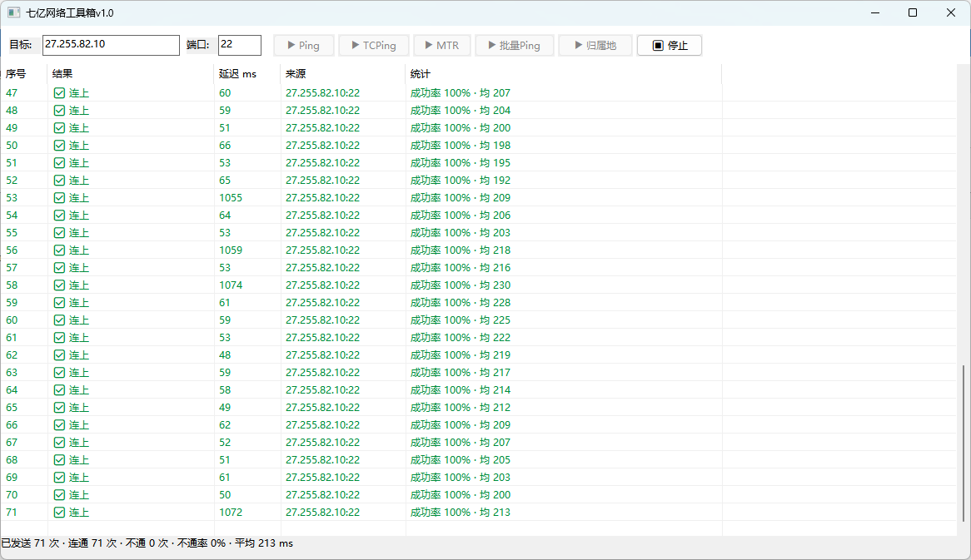Select the 1072 latency value in row 71
Image resolution: width=971 pixels, height=560 pixels.
click(x=231, y=513)
